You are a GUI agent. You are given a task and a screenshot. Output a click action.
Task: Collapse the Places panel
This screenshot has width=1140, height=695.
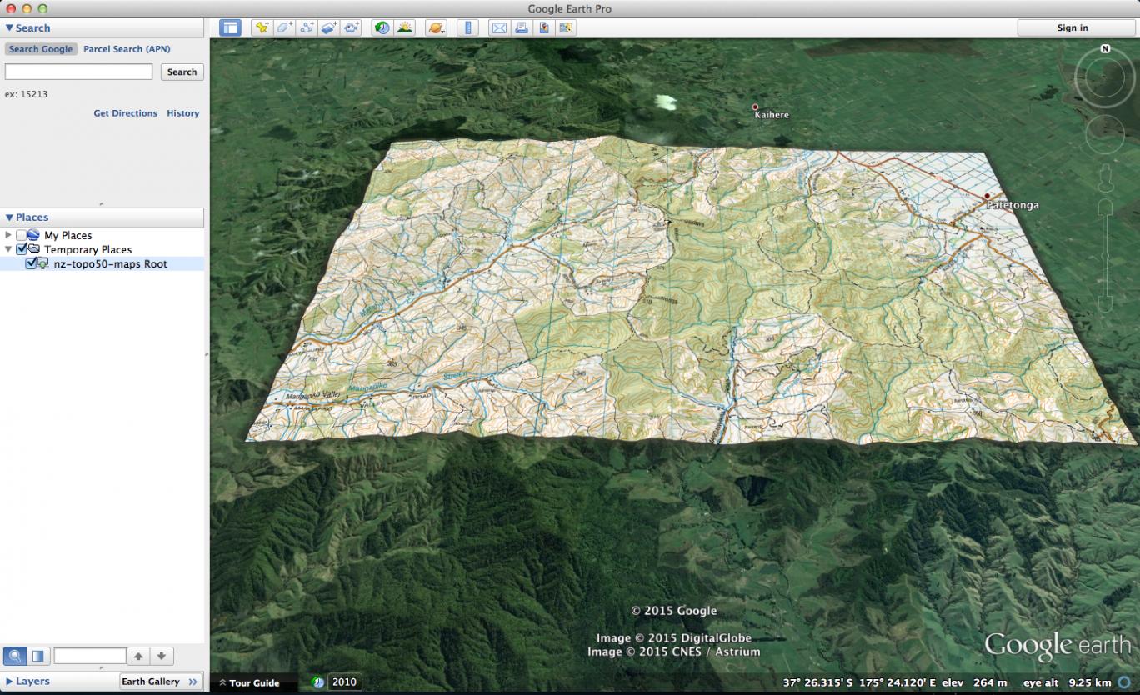(9, 217)
